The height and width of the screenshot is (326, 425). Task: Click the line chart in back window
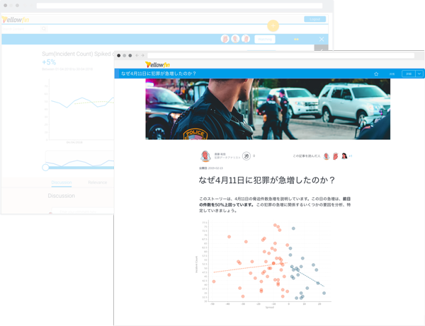tap(80, 110)
